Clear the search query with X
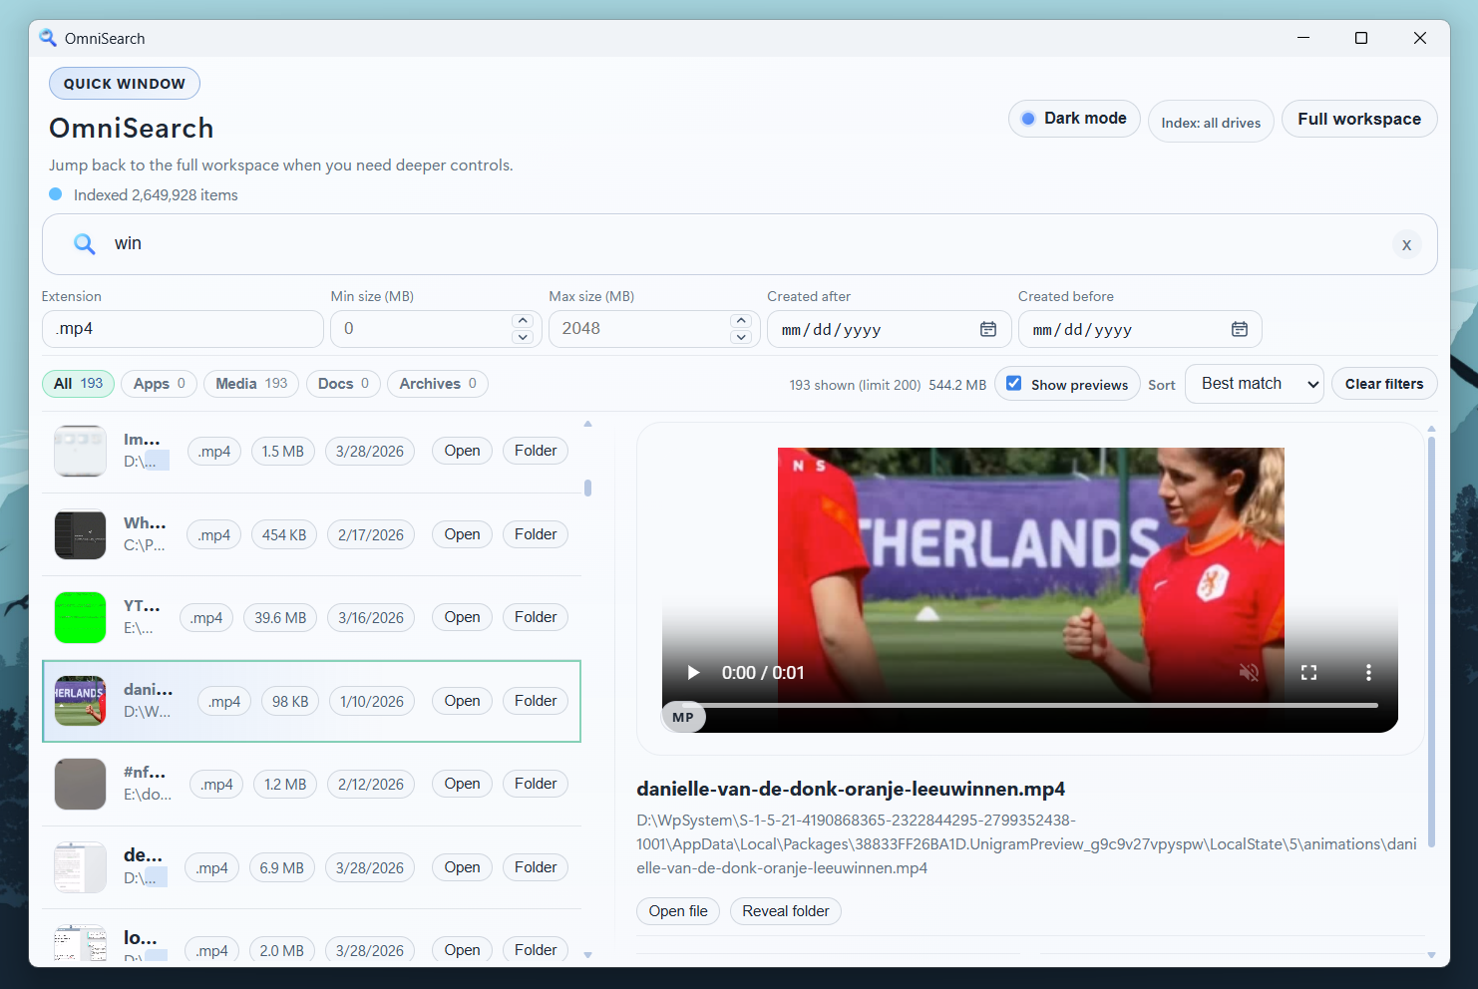 point(1406,244)
